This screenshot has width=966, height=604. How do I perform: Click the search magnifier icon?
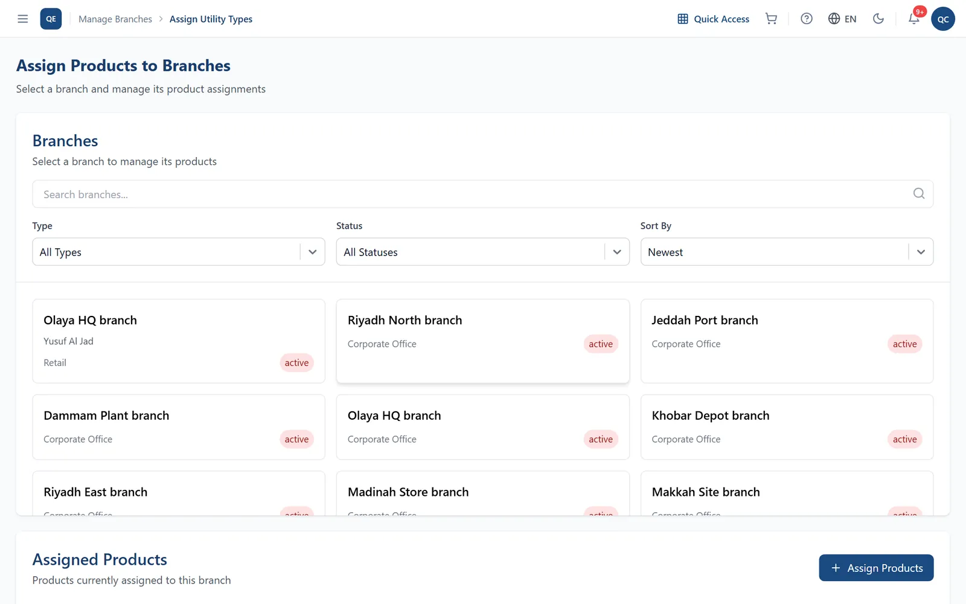coord(919,193)
